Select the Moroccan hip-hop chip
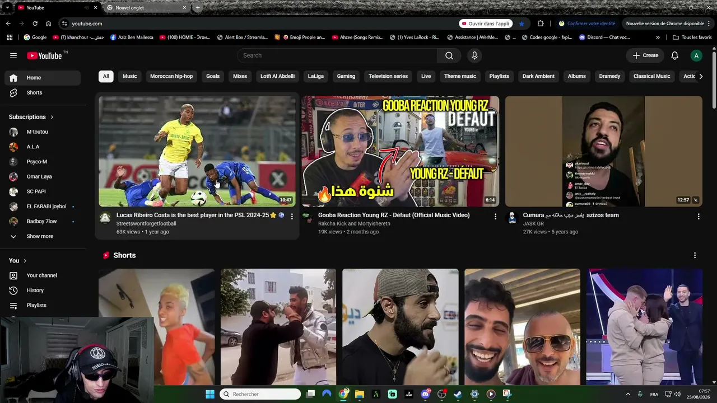This screenshot has width=717, height=403. pyautogui.click(x=171, y=76)
